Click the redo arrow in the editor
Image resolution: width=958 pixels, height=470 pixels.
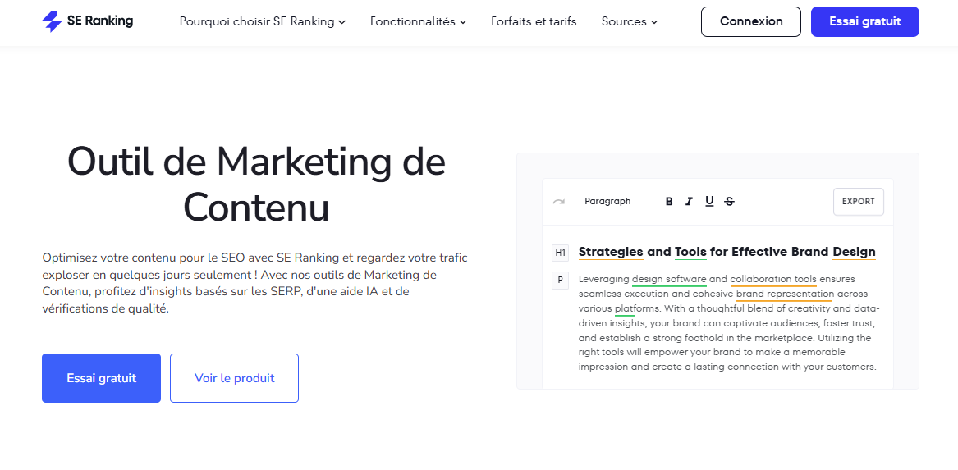(x=558, y=202)
